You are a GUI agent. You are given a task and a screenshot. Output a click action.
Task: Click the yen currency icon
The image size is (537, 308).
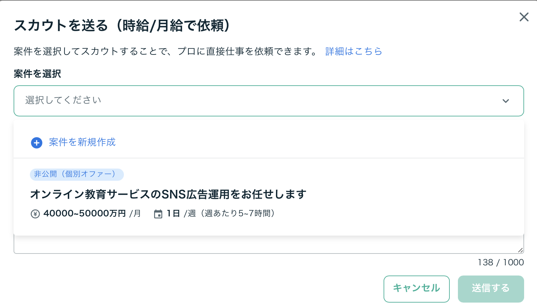click(35, 214)
